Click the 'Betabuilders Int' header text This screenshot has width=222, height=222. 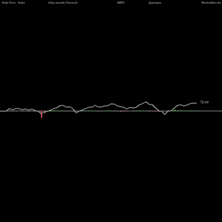click(211, 3)
